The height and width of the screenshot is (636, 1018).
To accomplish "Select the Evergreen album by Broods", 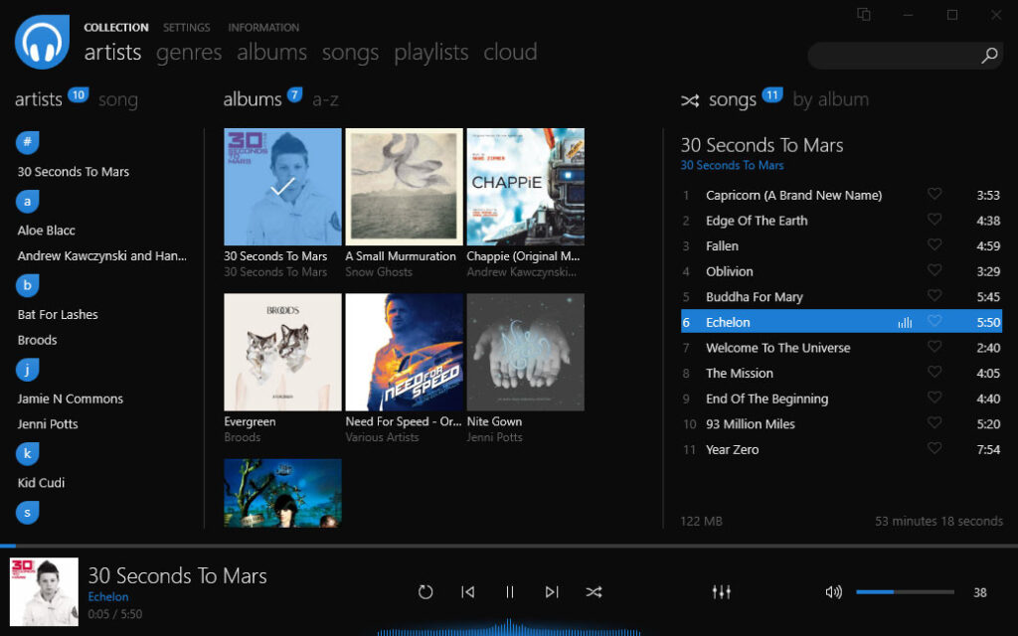I will tap(282, 351).
